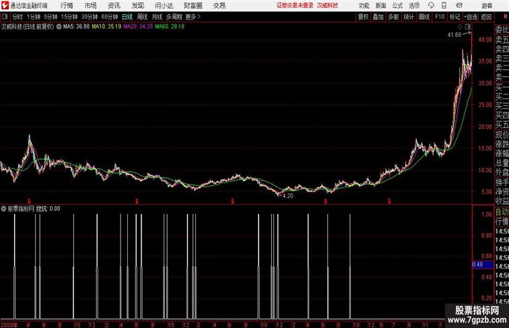Click the 统计 statistics button

pos(409,17)
